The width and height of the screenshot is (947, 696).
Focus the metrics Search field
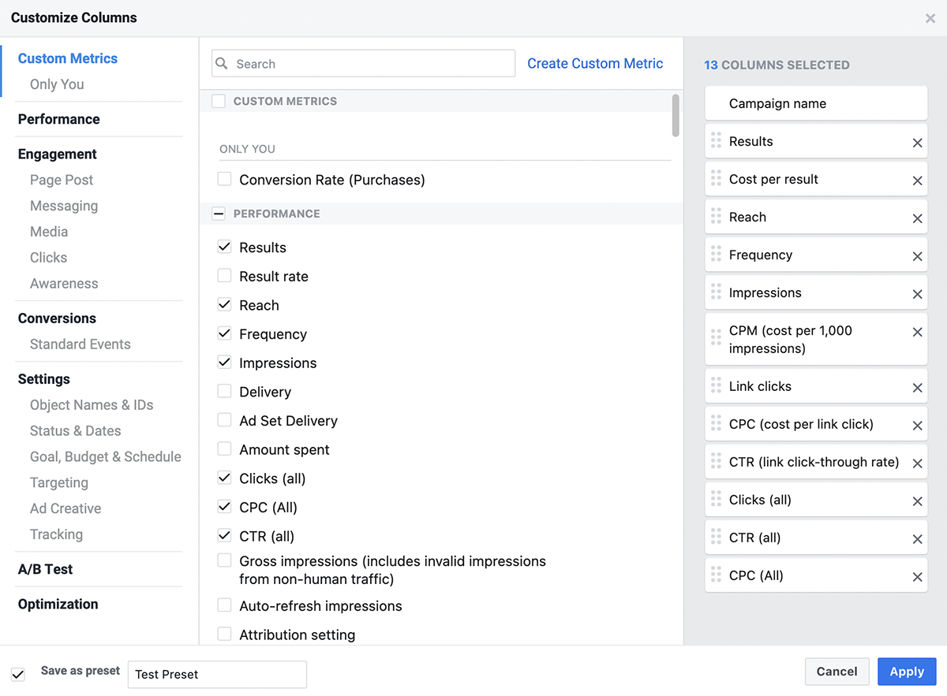click(364, 64)
